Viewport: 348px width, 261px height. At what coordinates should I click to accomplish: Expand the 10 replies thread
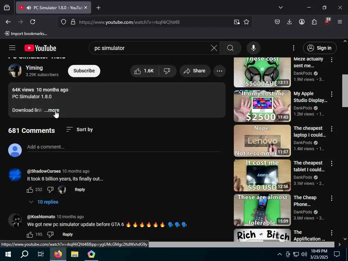pyautogui.click(x=43, y=202)
